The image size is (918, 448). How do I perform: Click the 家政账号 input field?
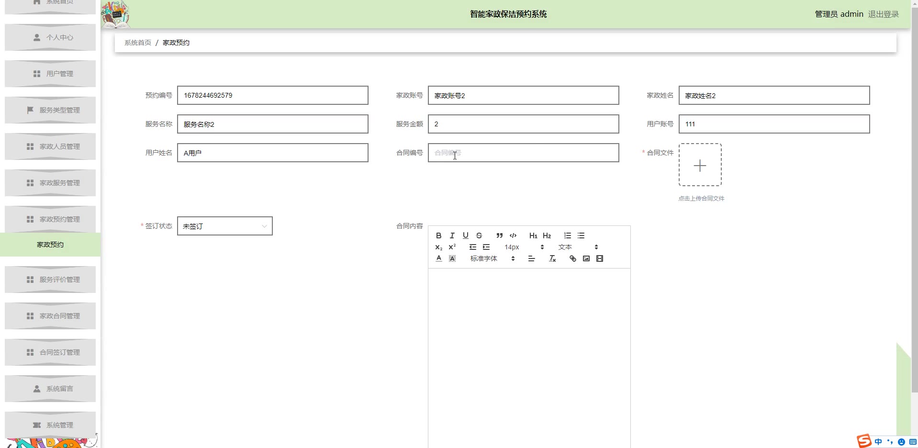(x=524, y=95)
